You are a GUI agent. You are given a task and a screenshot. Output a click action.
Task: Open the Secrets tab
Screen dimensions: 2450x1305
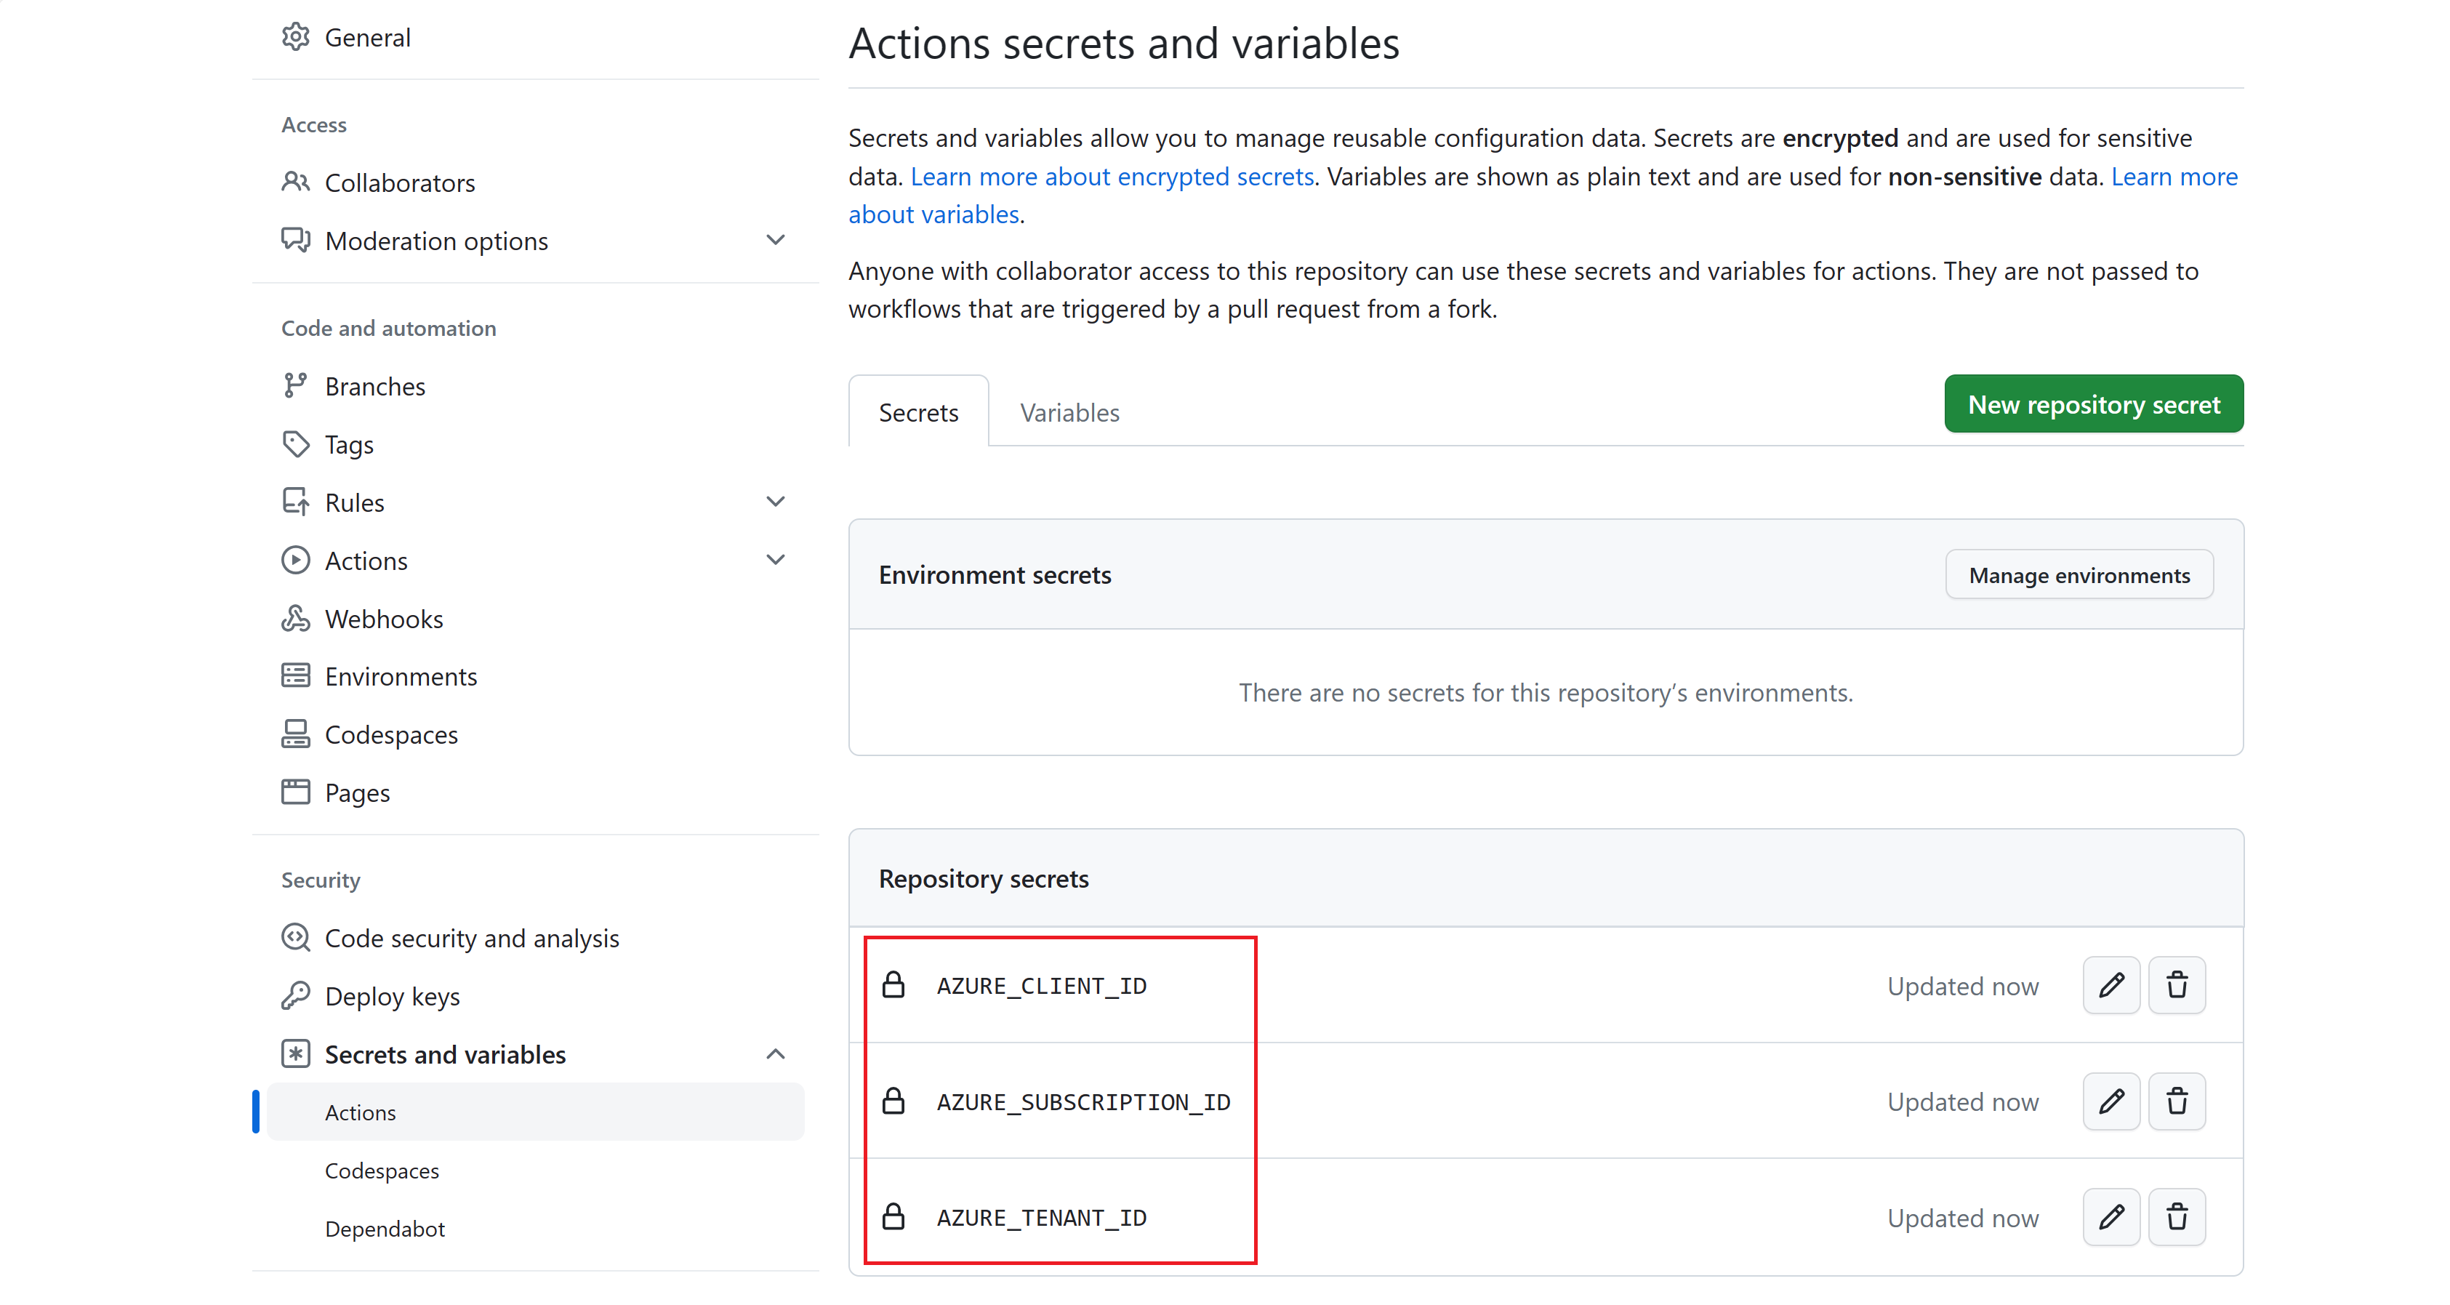[x=917, y=411]
